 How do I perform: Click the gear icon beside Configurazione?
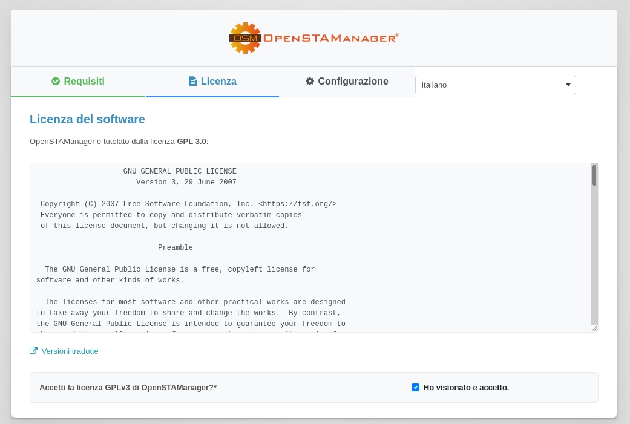pyautogui.click(x=310, y=81)
